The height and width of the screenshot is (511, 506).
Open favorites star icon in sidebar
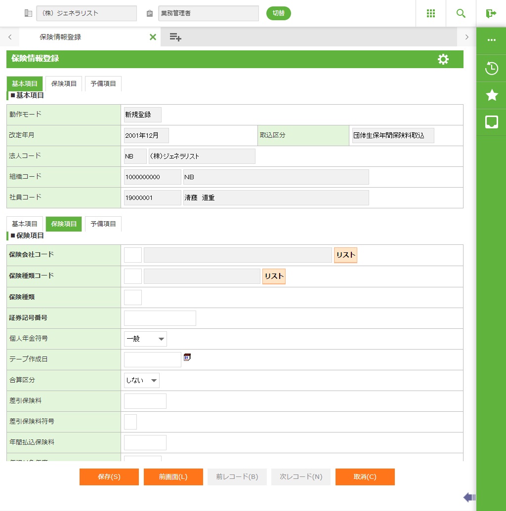491,95
